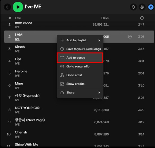155x148 pixels.
Task: Click the I AM track title
Action: [x=19, y=35]
